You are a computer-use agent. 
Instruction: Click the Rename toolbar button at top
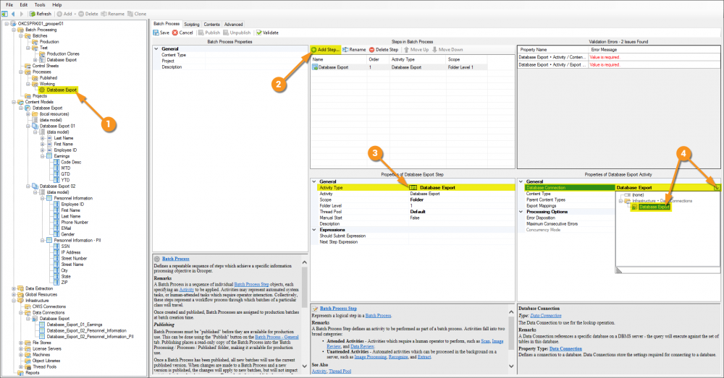coord(113,14)
